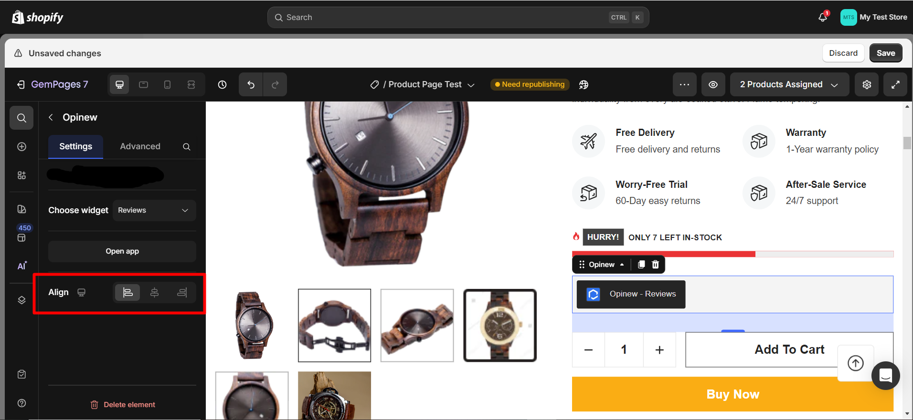Open the more options ellipsis menu

[x=684, y=84]
